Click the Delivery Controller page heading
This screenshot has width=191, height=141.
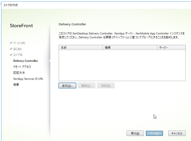pyautogui.click(x=72, y=24)
